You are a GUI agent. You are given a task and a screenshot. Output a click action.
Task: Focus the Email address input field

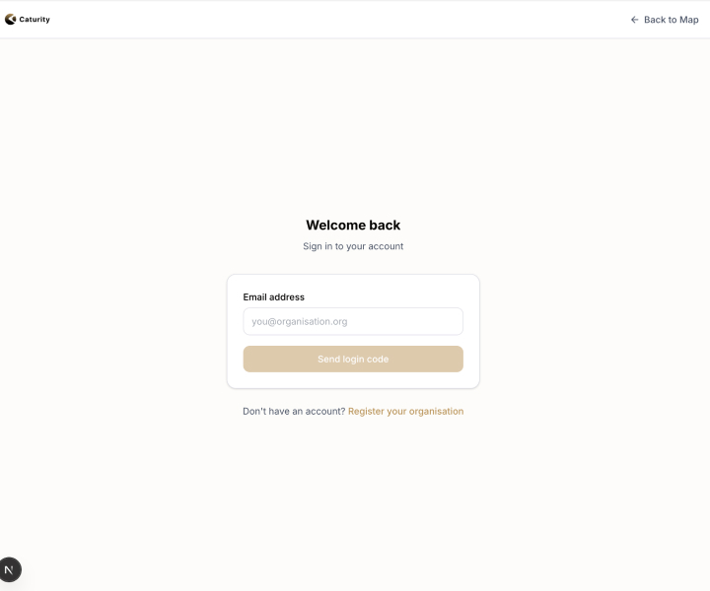[x=353, y=321]
